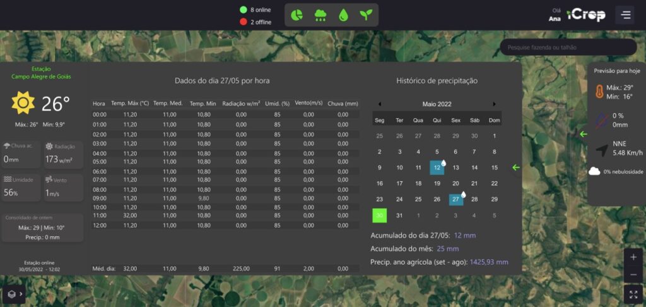Zoom out on the map
The height and width of the screenshot is (307, 646).
(633, 275)
